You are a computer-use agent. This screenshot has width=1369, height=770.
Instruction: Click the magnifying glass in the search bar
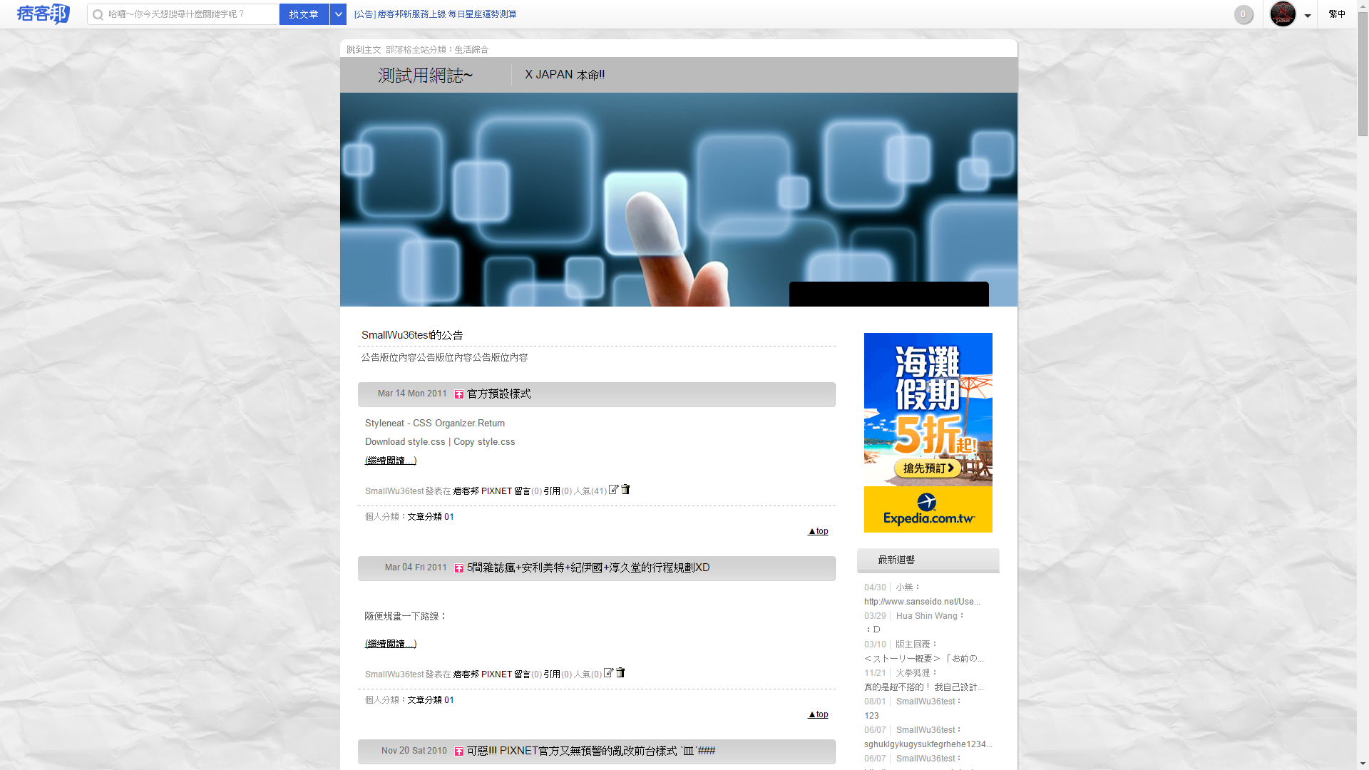pos(98,14)
